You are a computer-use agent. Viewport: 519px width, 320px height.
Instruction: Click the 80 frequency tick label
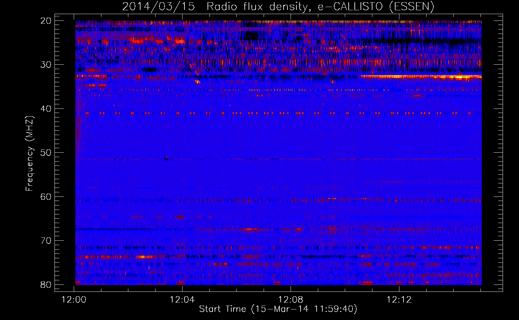click(x=46, y=285)
